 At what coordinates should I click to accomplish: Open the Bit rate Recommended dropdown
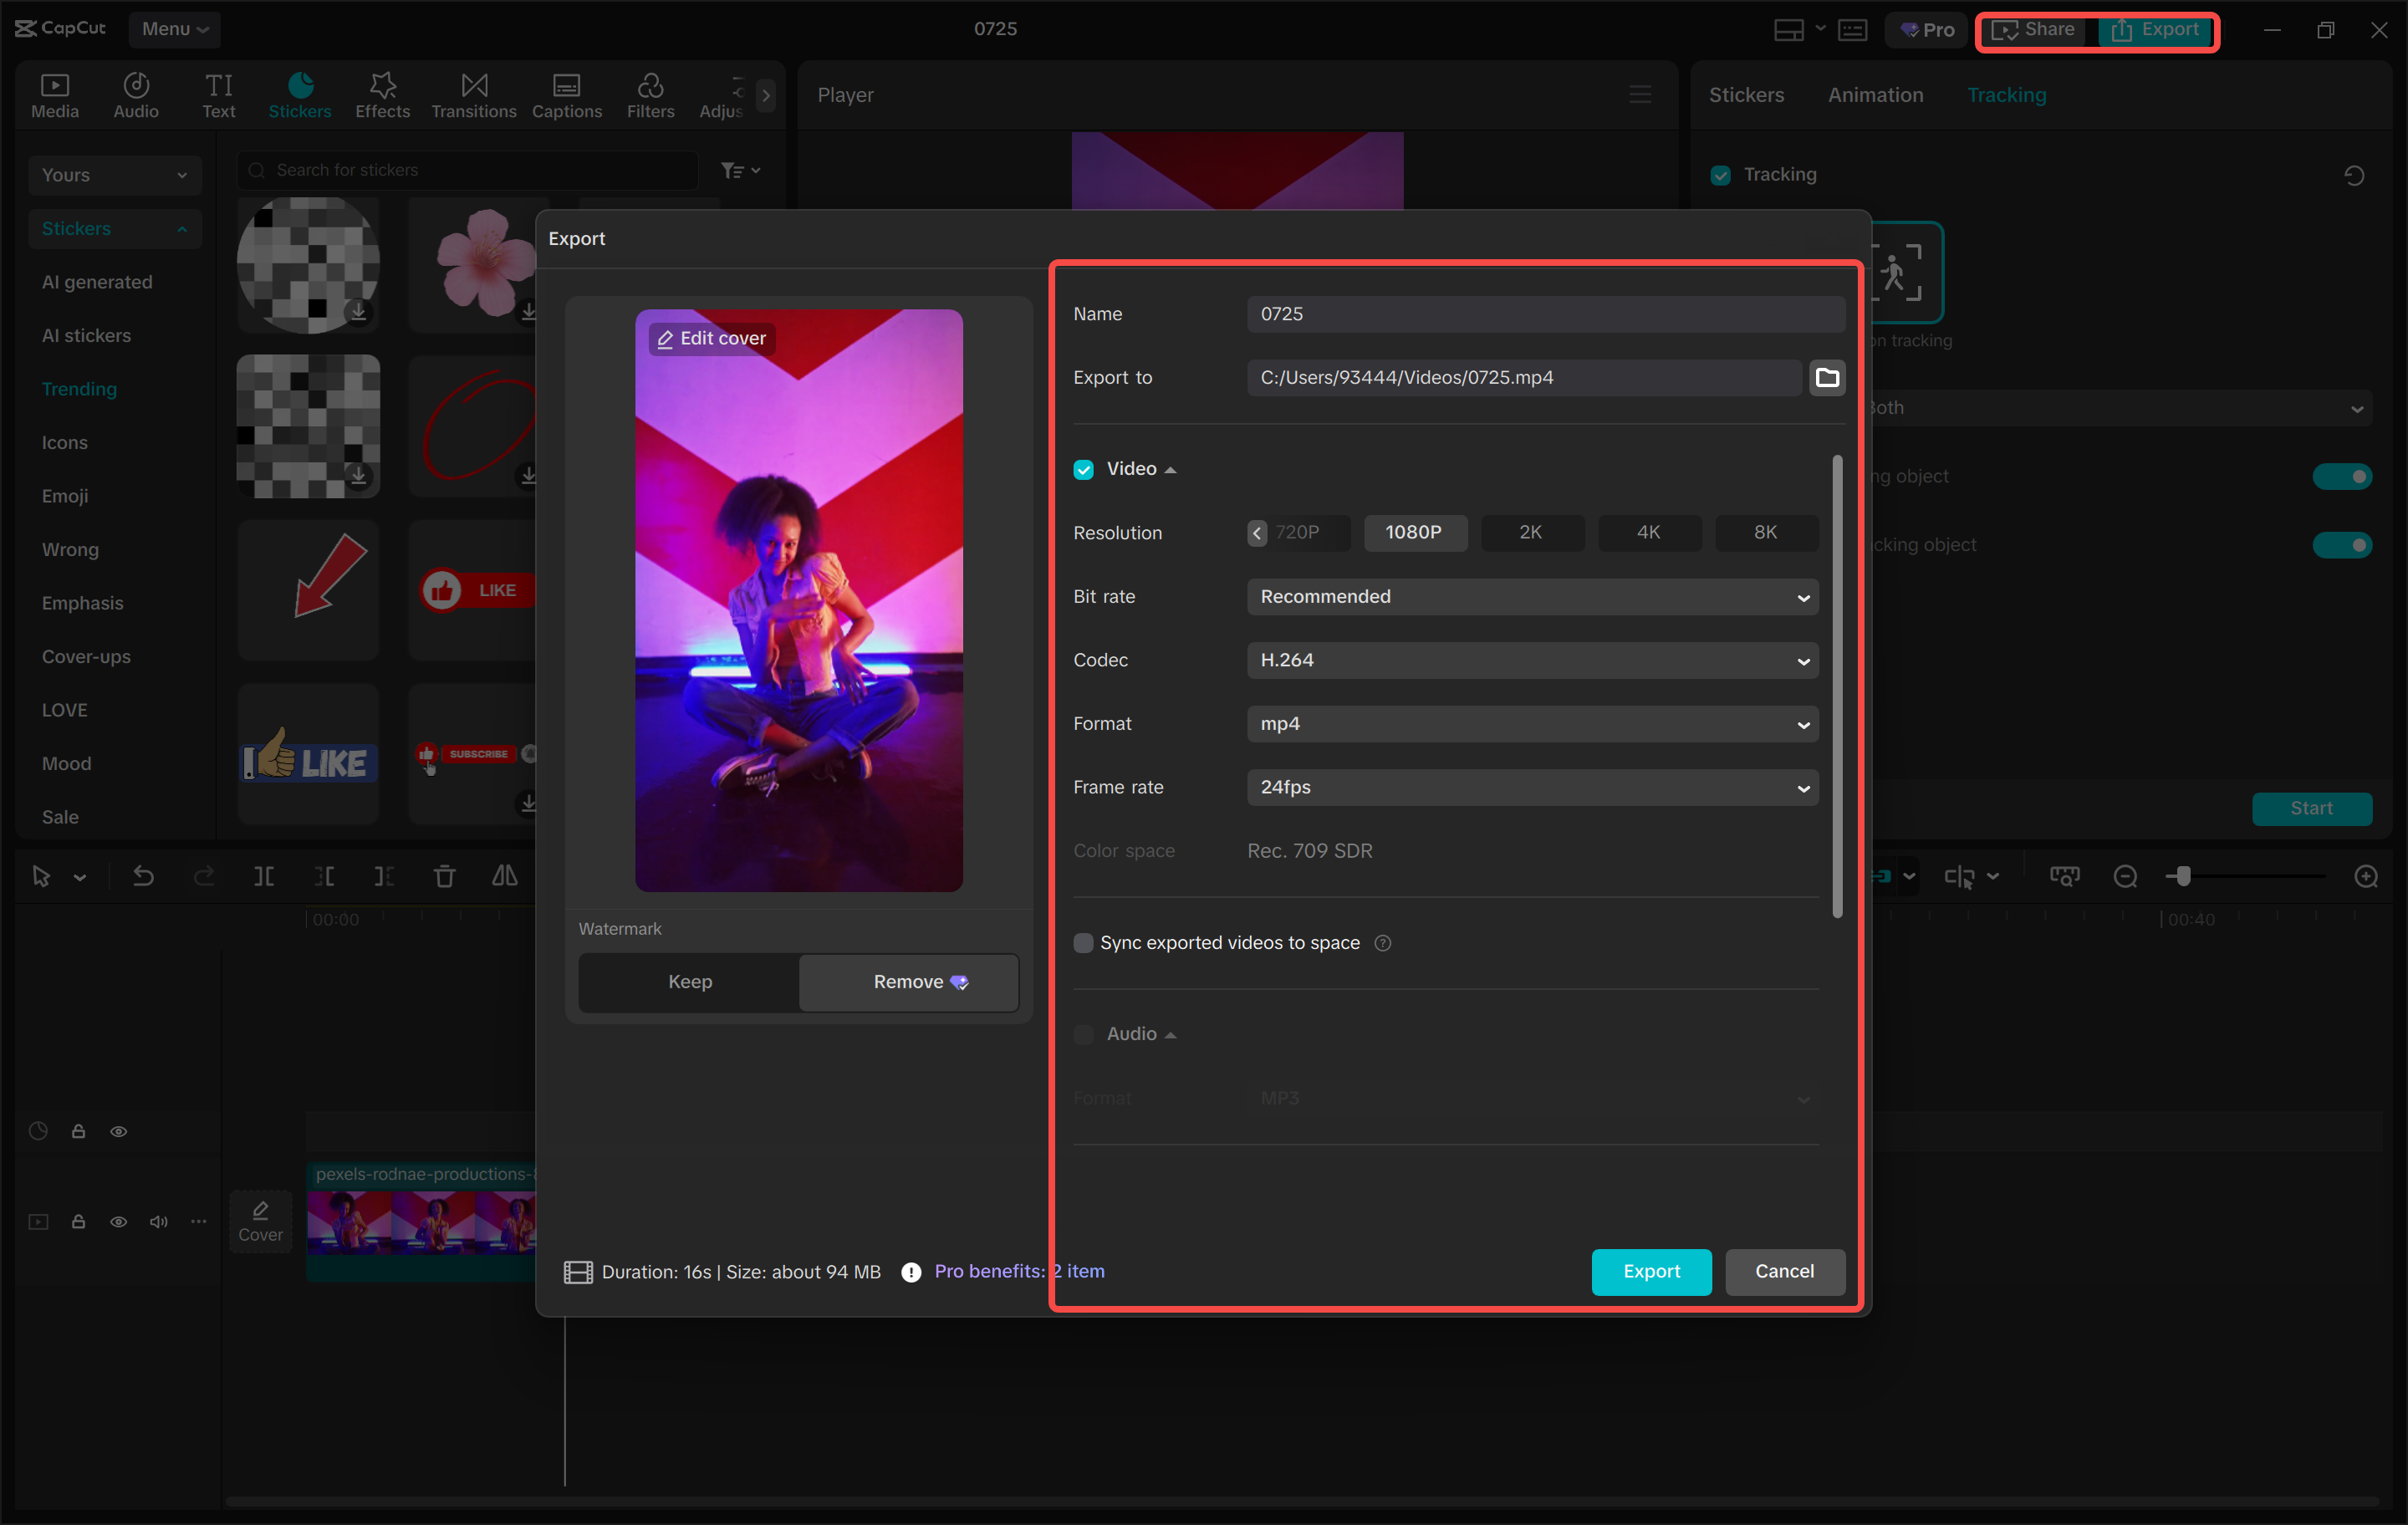(1531, 596)
